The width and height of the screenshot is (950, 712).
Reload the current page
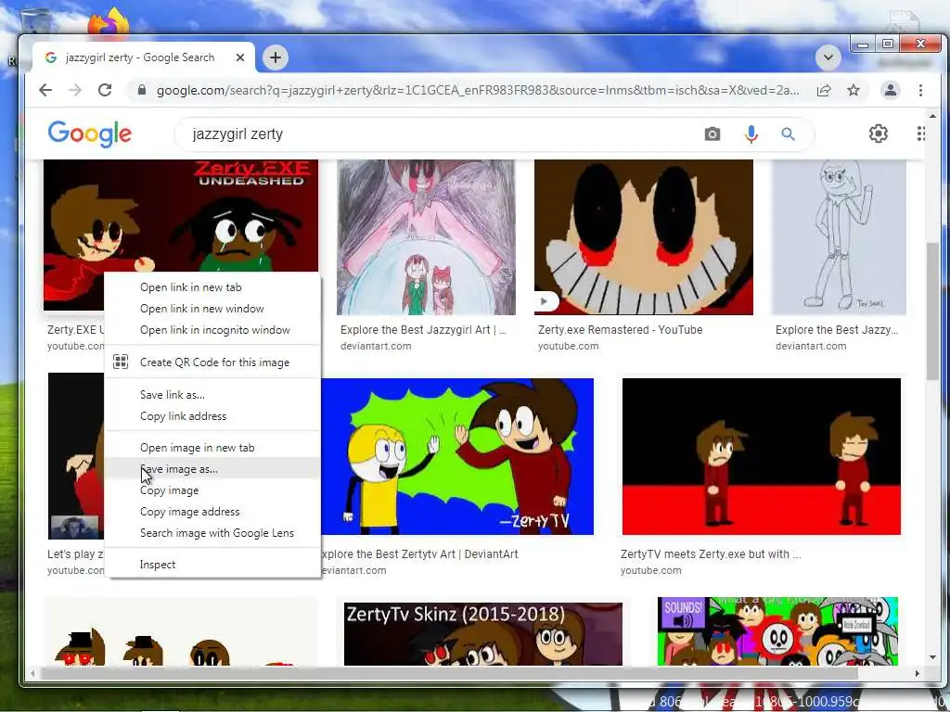coord(105,90)
